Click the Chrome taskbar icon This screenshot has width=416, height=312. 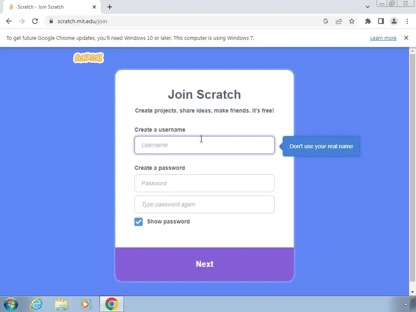[112, 304]
